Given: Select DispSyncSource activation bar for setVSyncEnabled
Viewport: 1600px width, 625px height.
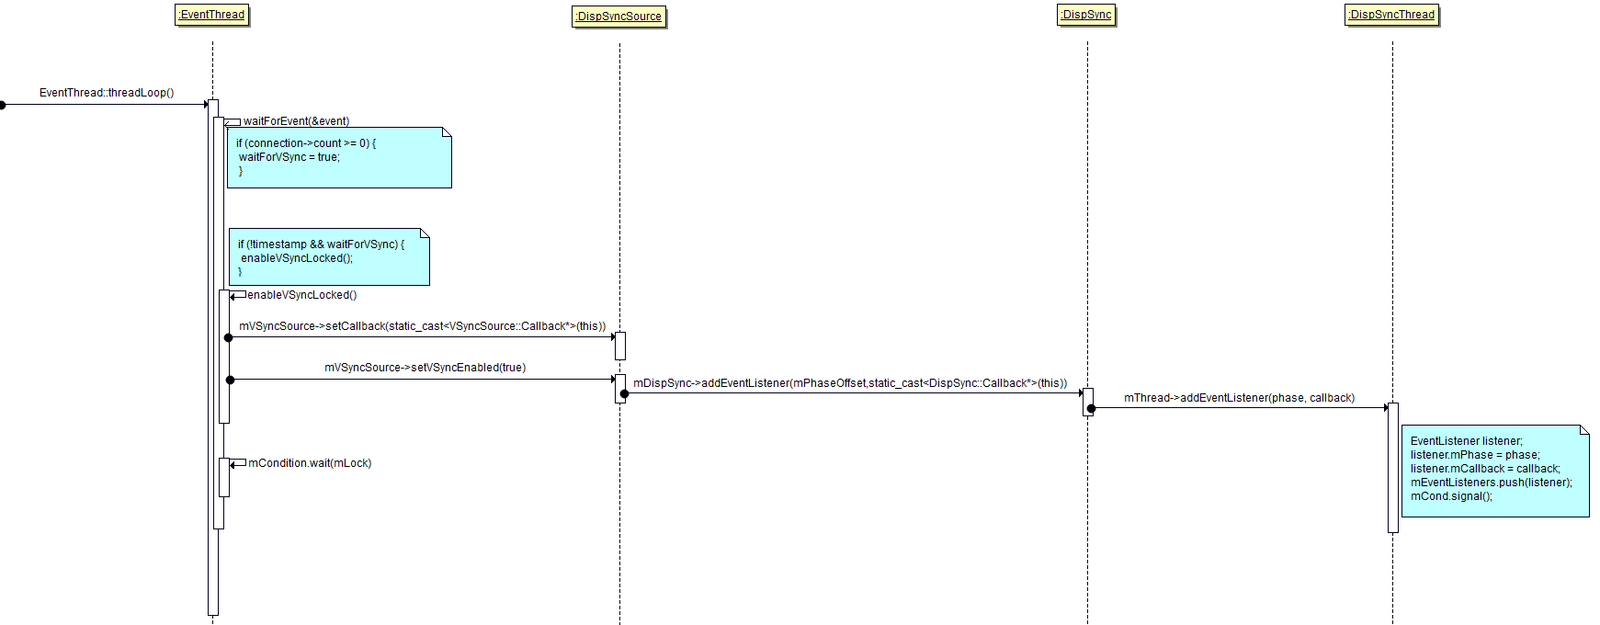Looking at the screenshot, I should (620, 388).
